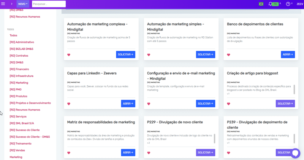The image size is (304, 160).
Task: Click the TODOS section header
Action: click(x=10, y=29)
